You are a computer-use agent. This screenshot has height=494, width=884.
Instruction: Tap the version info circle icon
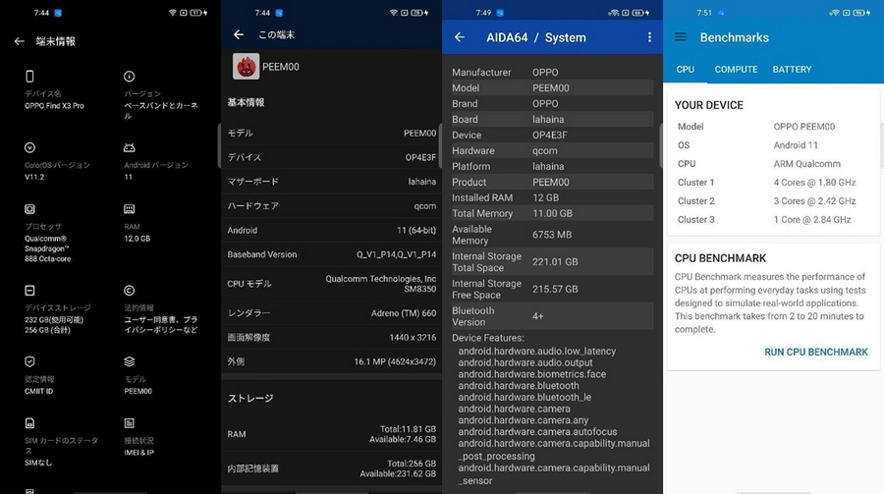(129, 77)
